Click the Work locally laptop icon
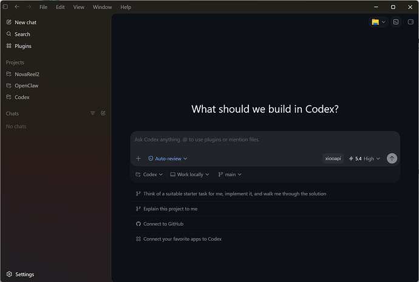 click(x=173, y=174)
